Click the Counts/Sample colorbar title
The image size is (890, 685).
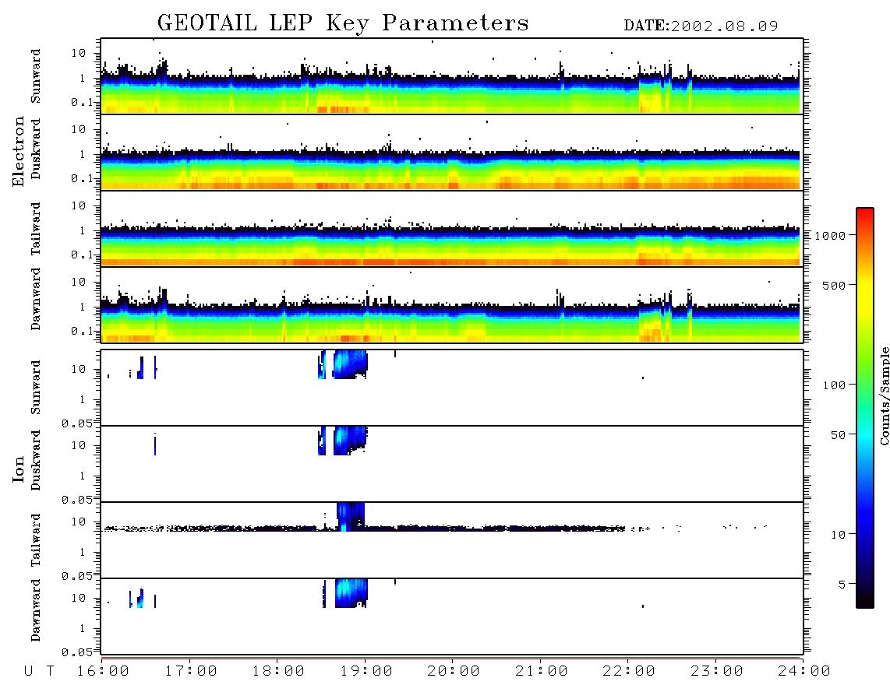pos(885,395)
